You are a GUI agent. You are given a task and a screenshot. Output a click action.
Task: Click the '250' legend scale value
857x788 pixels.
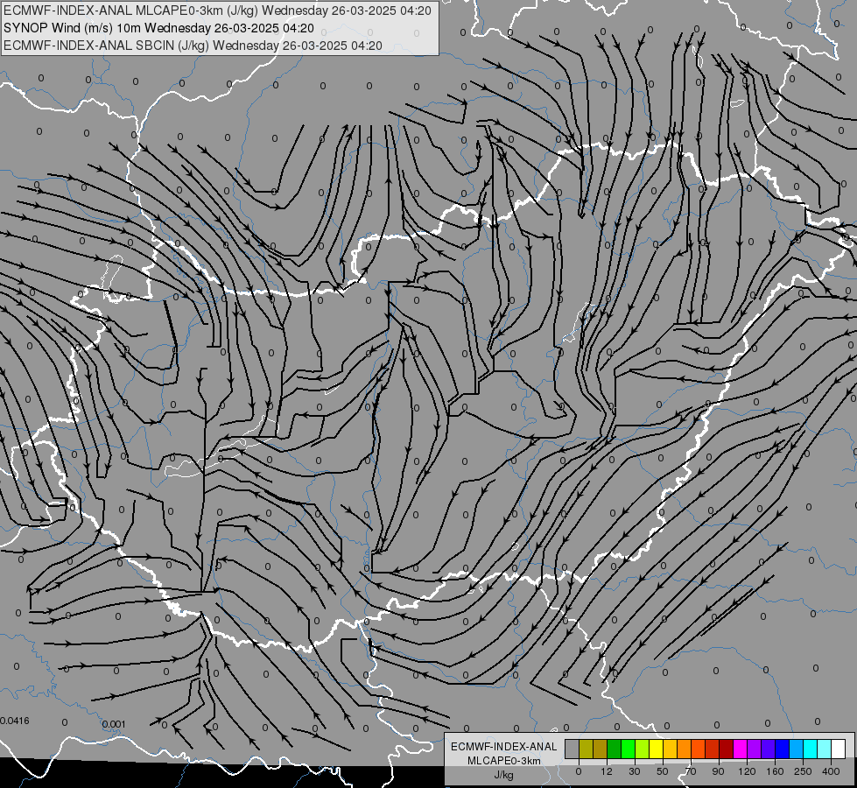[x=803, y=771]
